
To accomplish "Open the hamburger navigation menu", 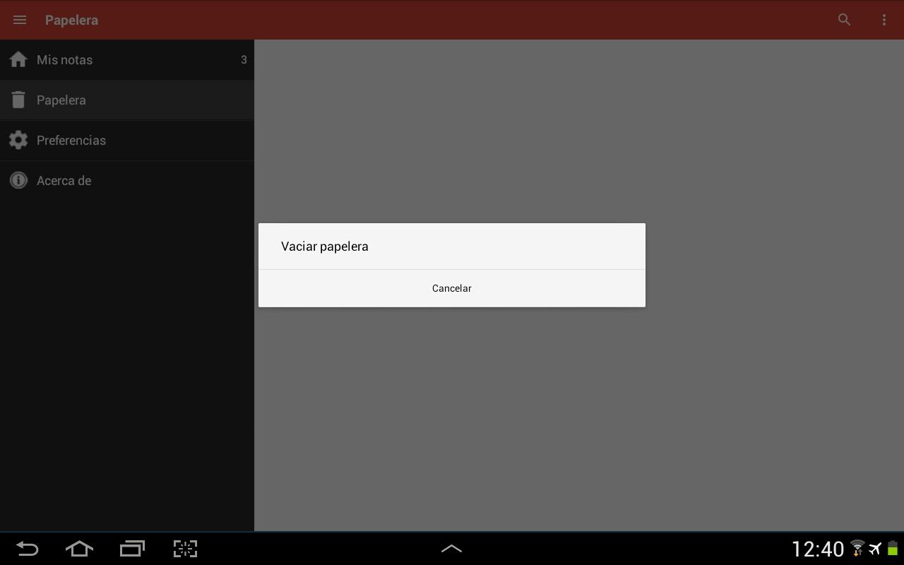I will pos(20,20).
